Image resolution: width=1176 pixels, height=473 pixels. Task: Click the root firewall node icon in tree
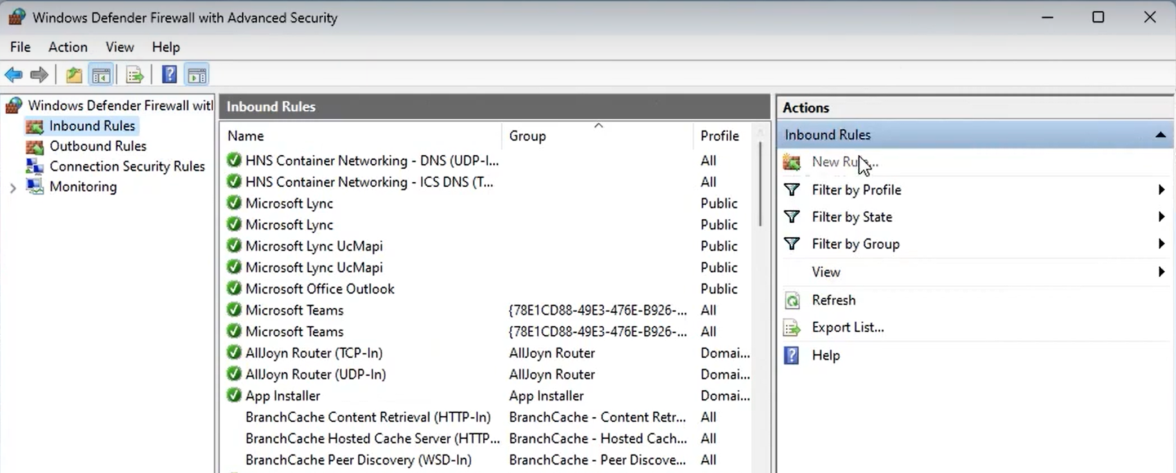tap(14, 105)
